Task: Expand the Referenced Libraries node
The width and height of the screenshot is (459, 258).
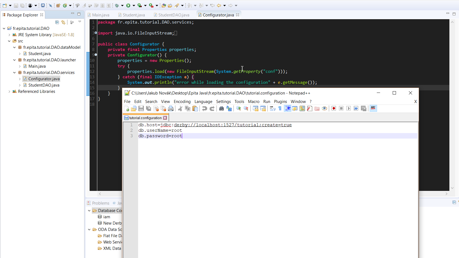Action: tap(9, 91)
